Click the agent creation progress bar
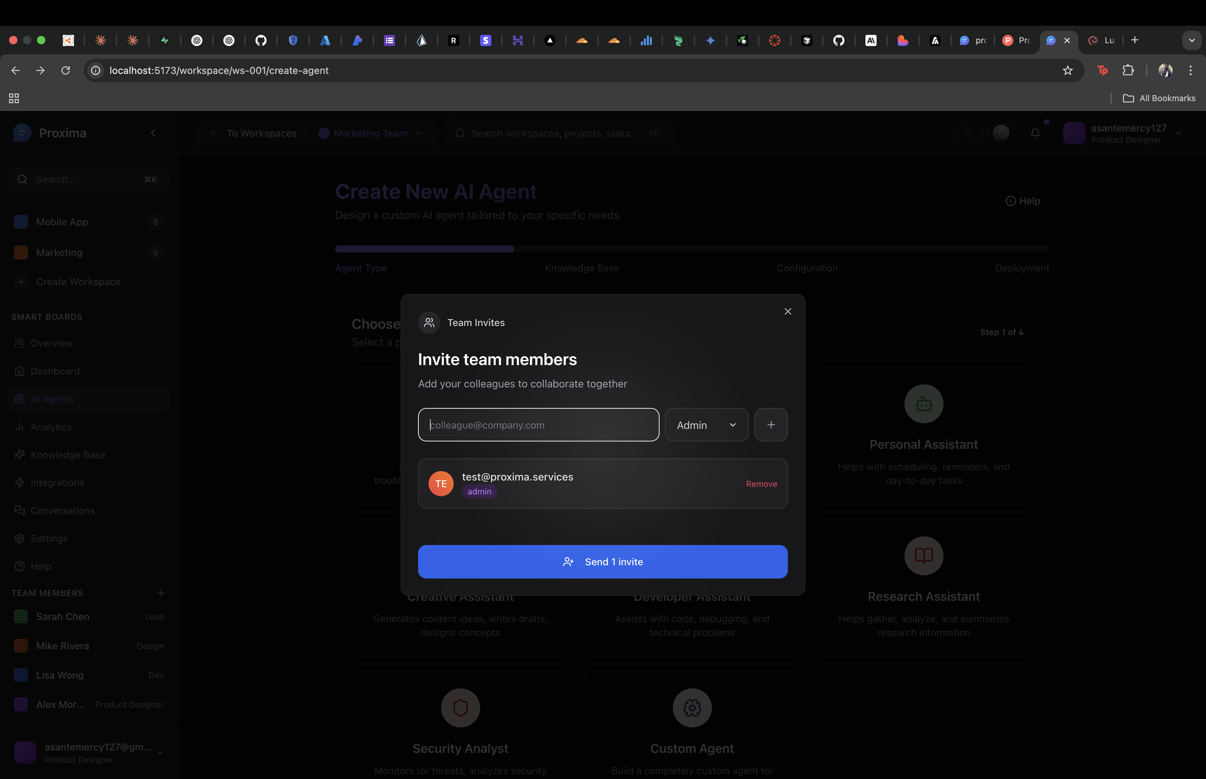The height and width of the screenshot is (779, 1206). pos(691,249)
